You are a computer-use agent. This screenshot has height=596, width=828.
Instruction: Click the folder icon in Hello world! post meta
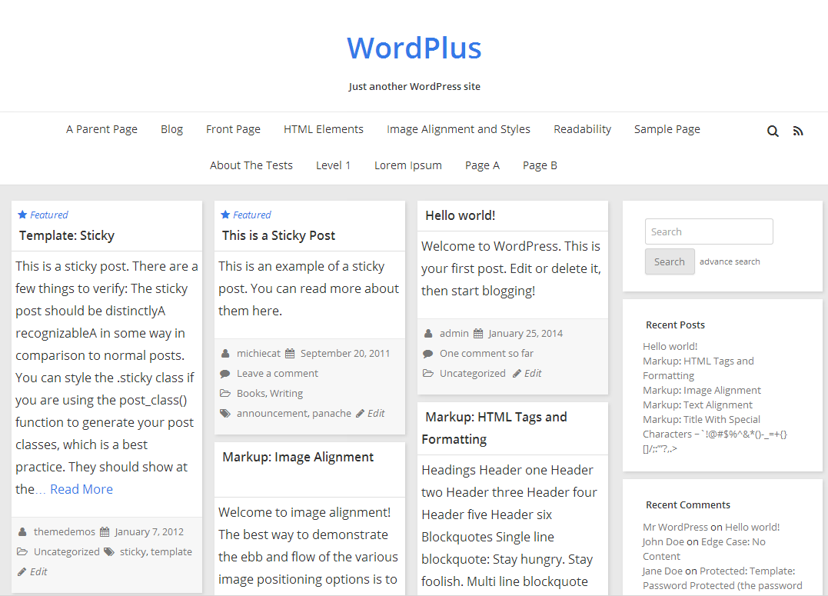[427, 373]
